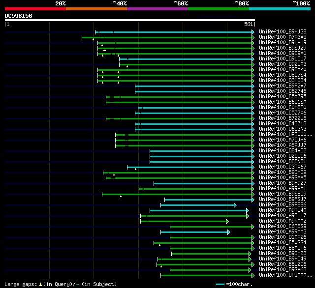Select the UniRef100_B8AQT6 label
The width and height of the screenshot is (315, 288).
[x=283, y=248]
